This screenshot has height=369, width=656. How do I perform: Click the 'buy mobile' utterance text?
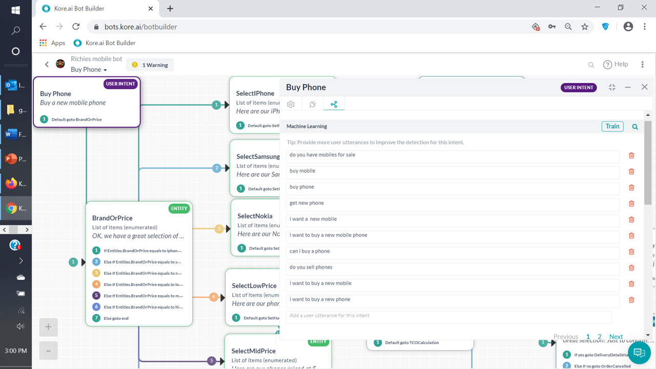coord(302,171)
